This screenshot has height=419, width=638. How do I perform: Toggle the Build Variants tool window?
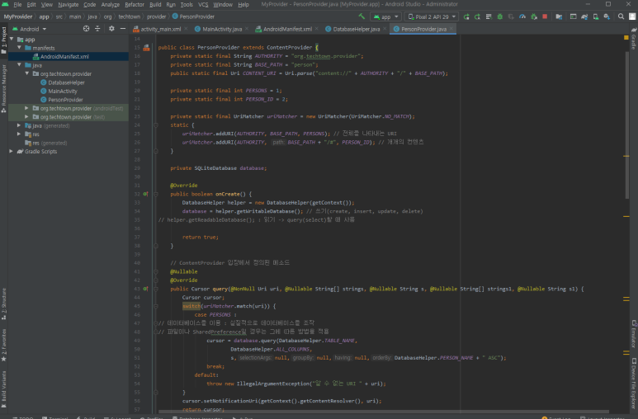pos(3,388)
